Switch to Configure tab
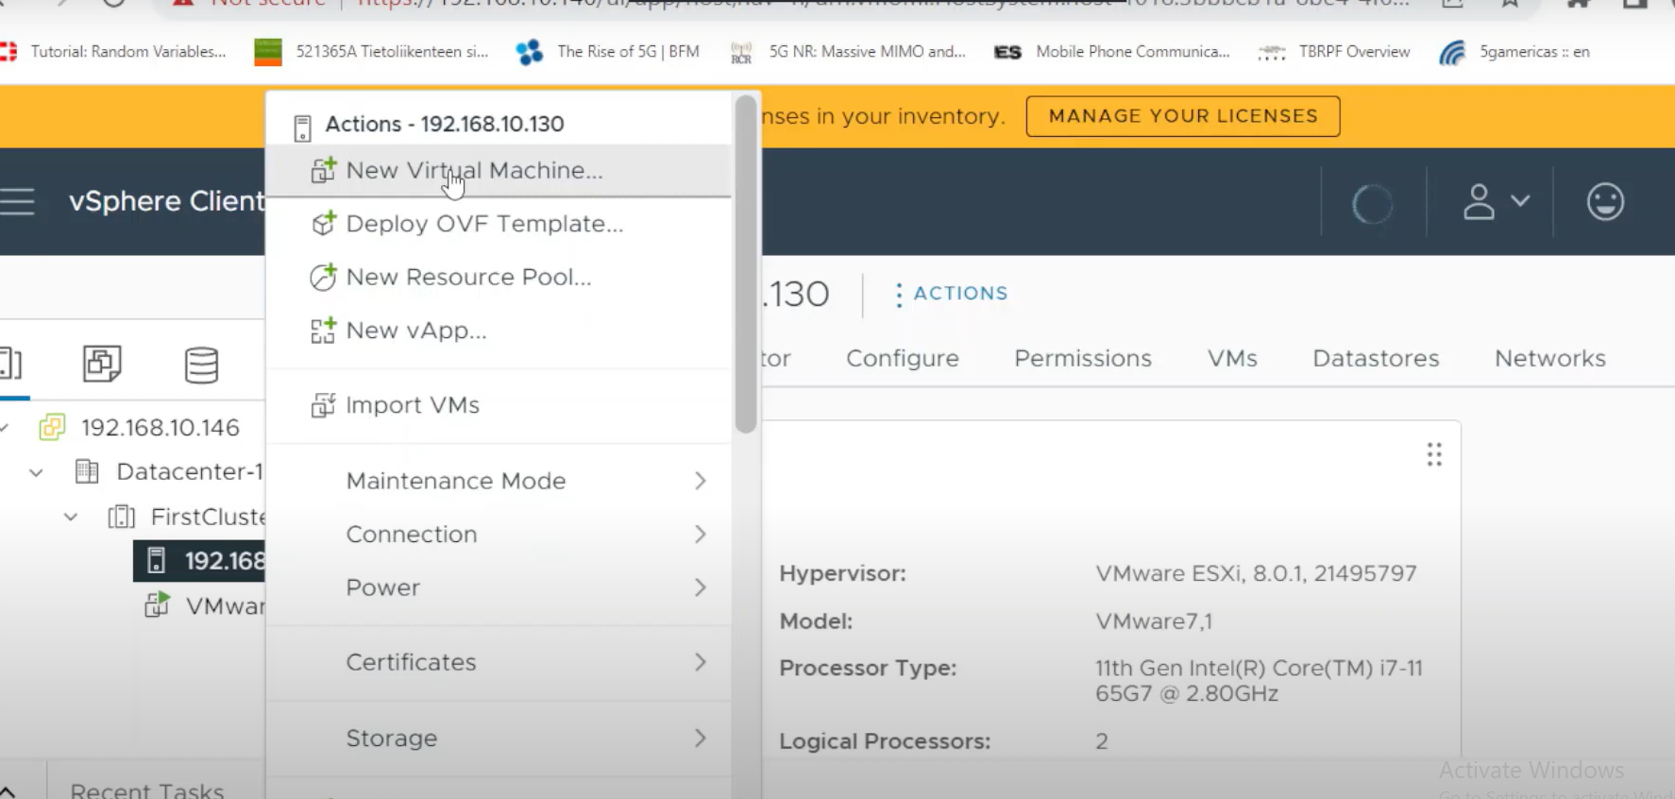The height and width of the screenshot is (799, 1675). coord(903,359)
